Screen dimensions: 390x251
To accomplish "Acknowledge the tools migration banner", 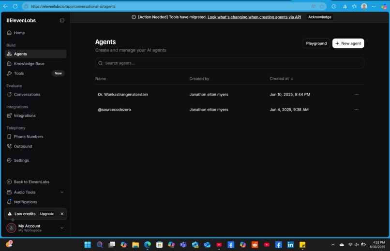I will coord(320,17).
